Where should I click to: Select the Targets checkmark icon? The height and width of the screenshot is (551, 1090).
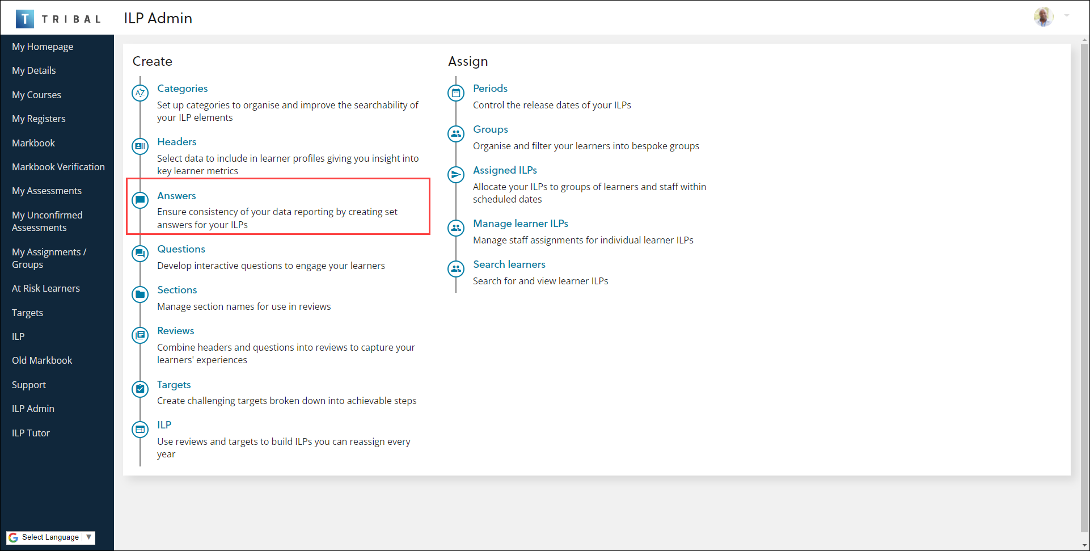tap(140, 389)
